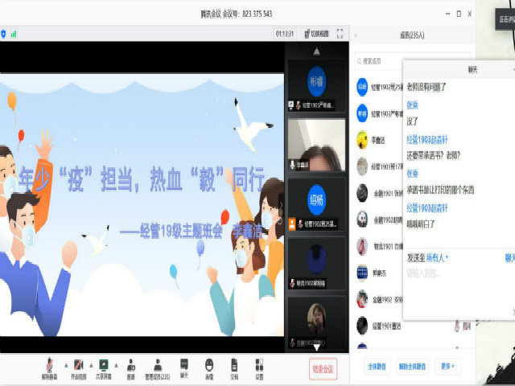Select member 金融1901 in members list

[x=380, y=193]
